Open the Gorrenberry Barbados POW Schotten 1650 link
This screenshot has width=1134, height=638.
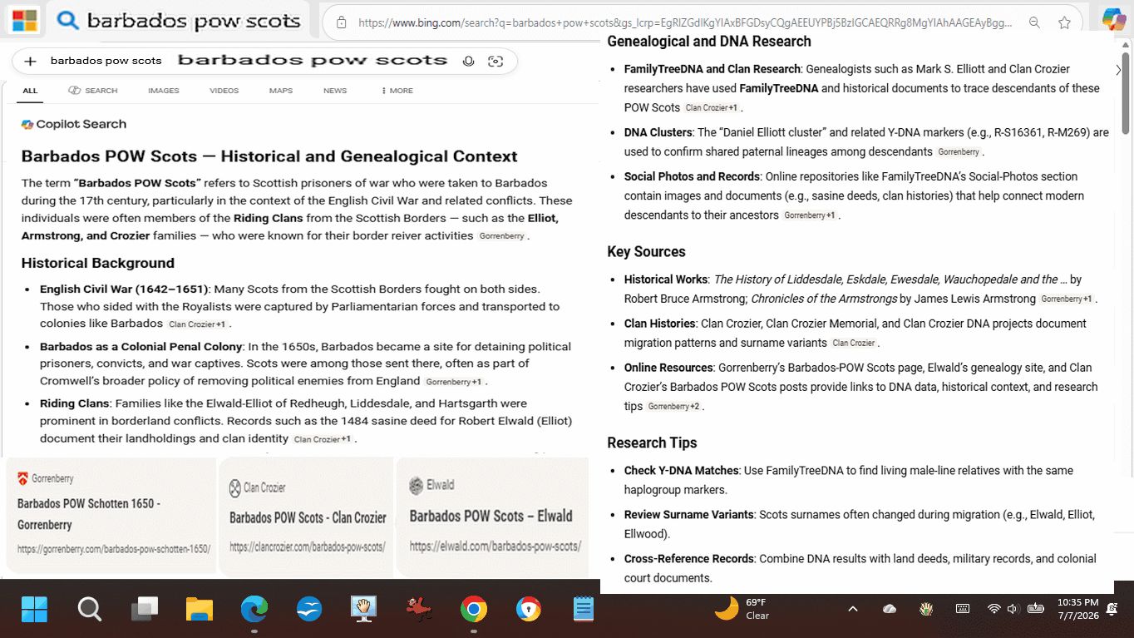[89, 514]
